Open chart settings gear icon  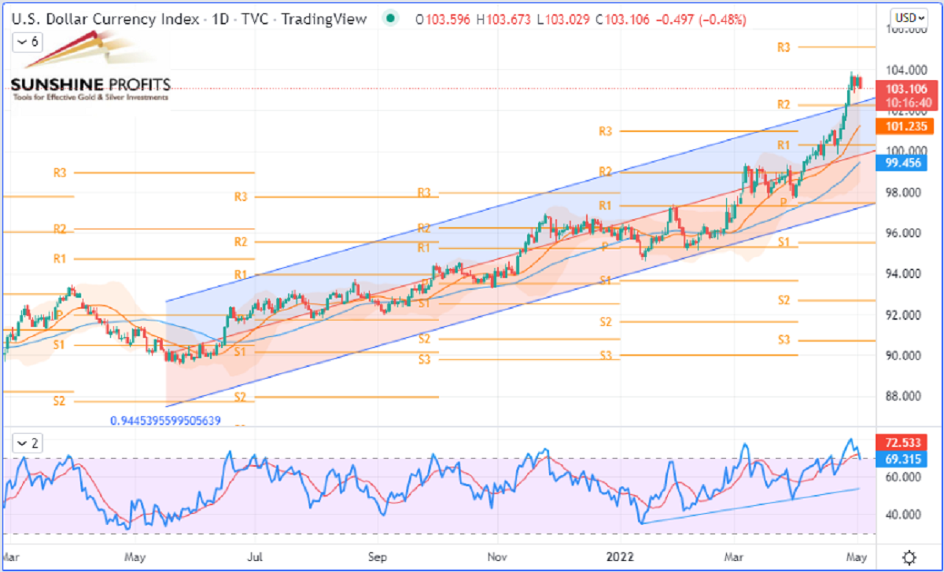909,557
